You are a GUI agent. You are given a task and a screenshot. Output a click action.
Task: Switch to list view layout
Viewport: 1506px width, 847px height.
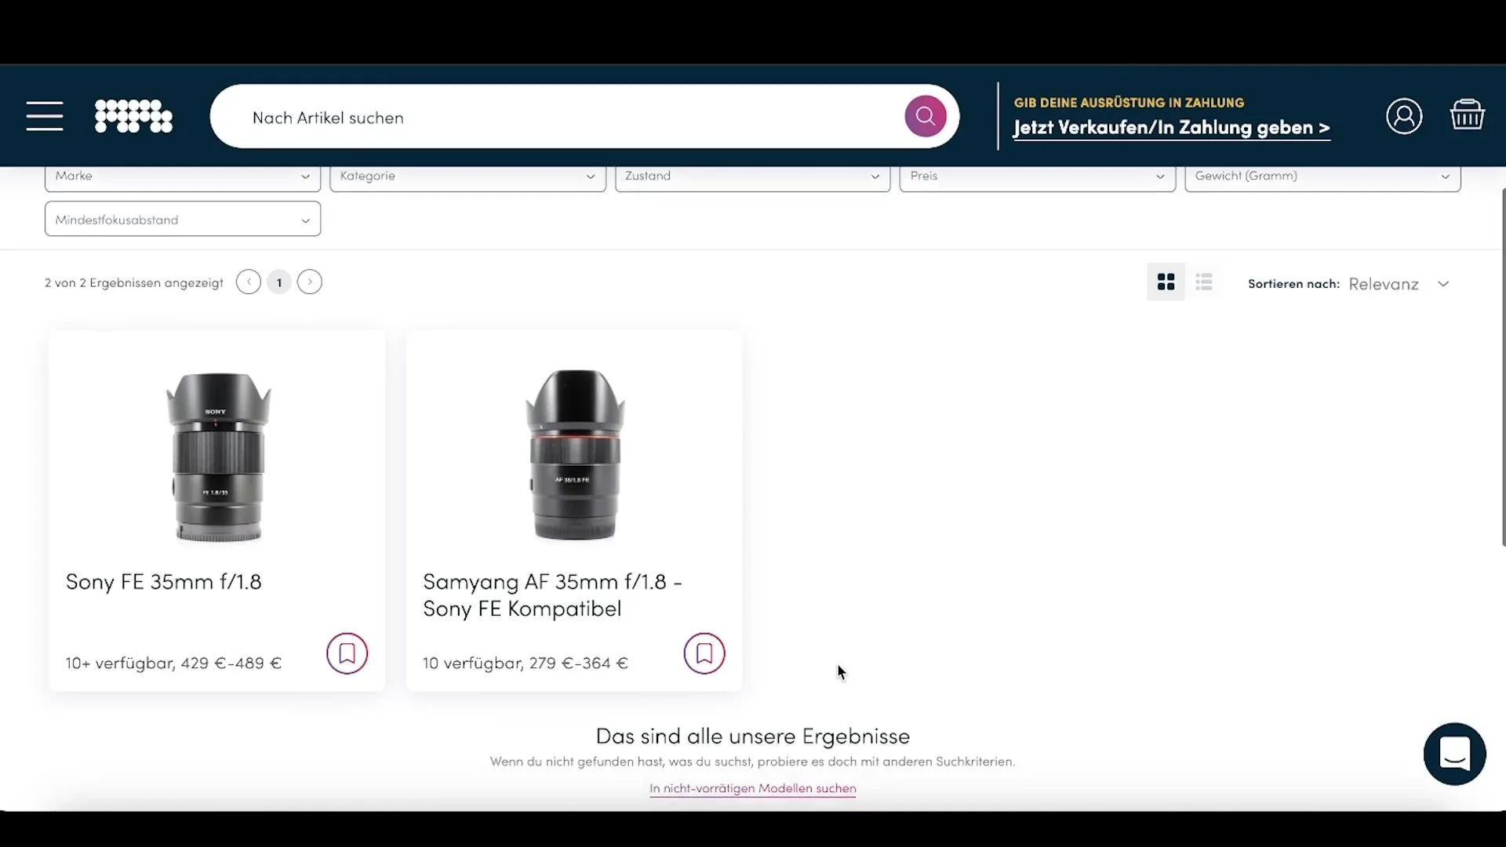(1204, 282)
